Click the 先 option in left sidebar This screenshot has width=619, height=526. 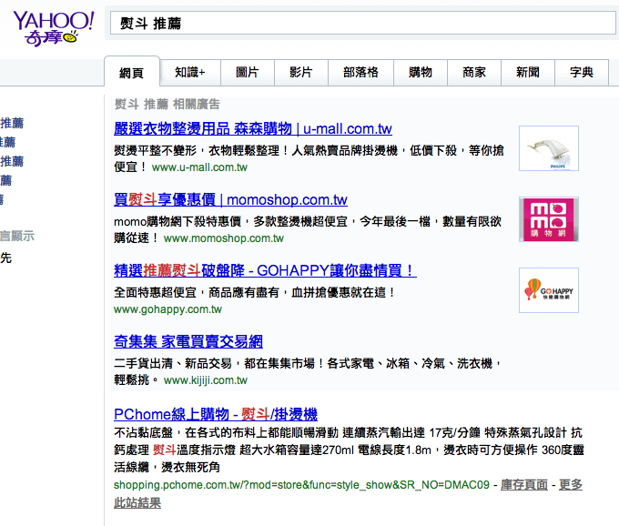point(6,258)
